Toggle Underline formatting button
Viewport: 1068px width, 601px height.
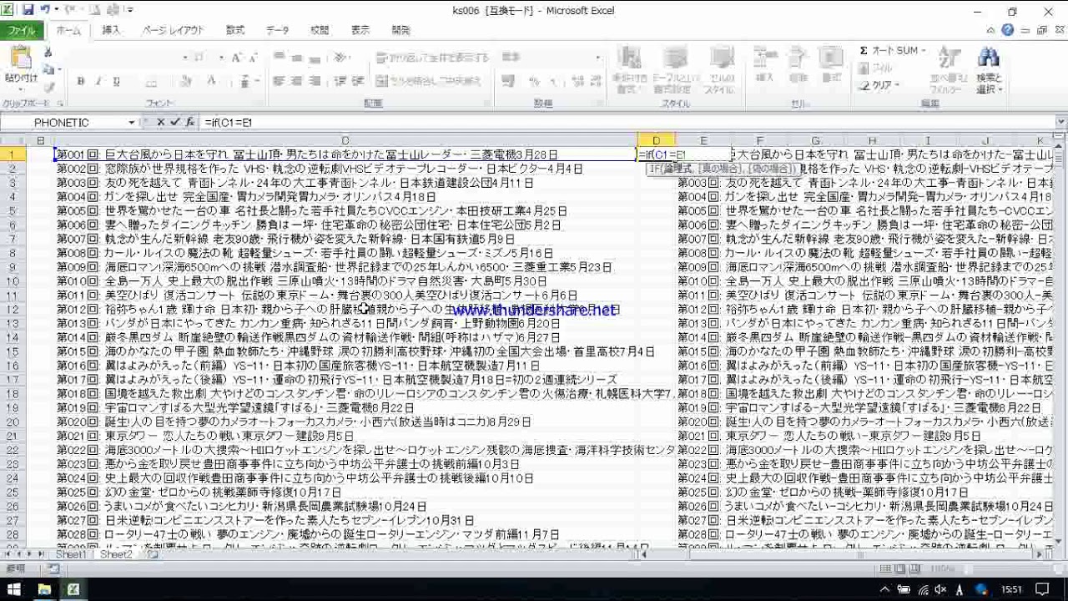(116, 82)
